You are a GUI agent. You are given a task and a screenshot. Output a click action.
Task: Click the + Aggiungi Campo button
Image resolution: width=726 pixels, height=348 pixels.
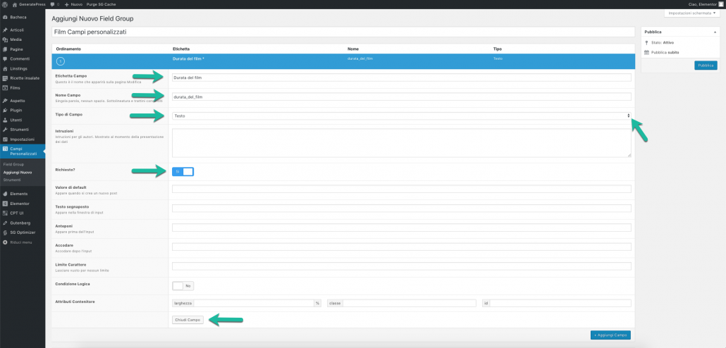coord(610,335)
